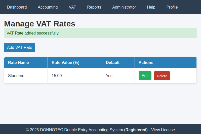This screenshot has width=201, height=134.
Task: Open the Dashboard menu item
Action: 17,7
